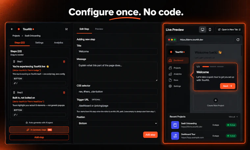Click Active status of SaaS Onboarding
250x150 pixels.
(x=231, y=125)
